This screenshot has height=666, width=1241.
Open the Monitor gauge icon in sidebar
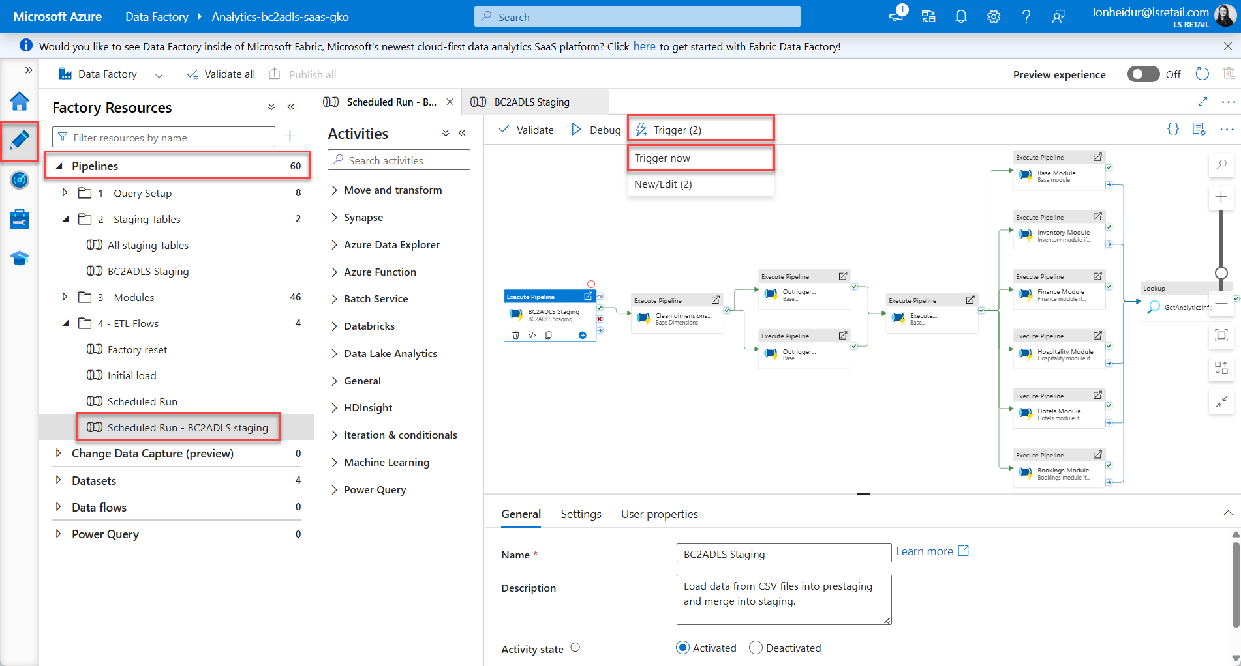tap(20, 180)
